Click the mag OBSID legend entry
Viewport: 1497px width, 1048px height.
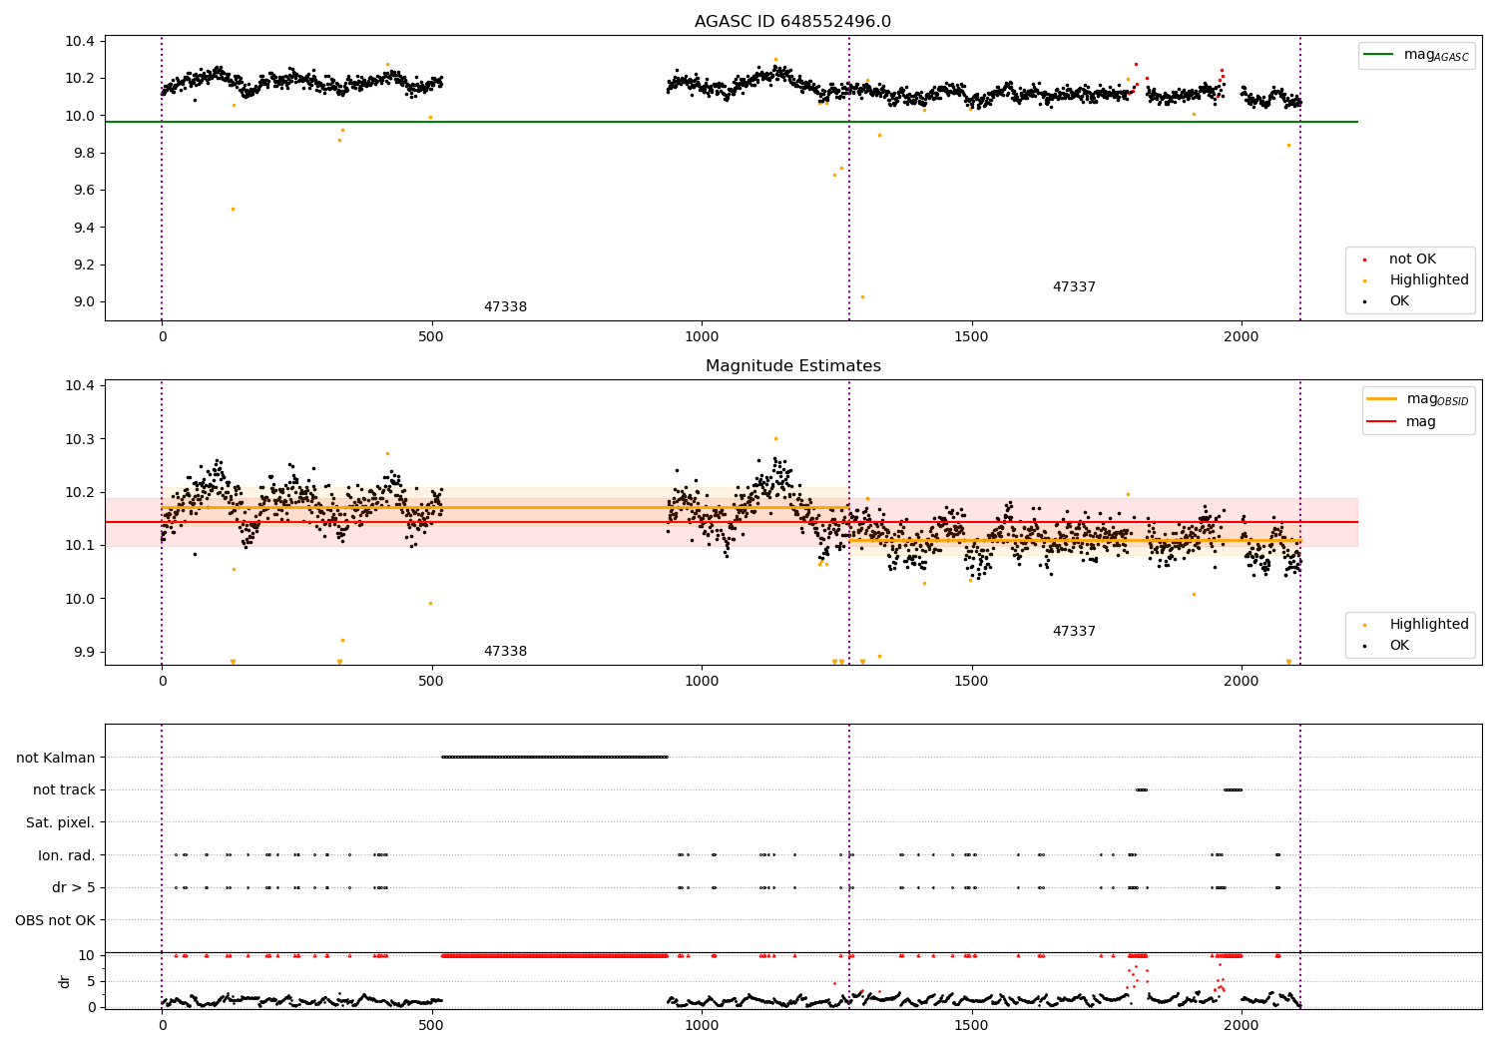point(1418,399)
